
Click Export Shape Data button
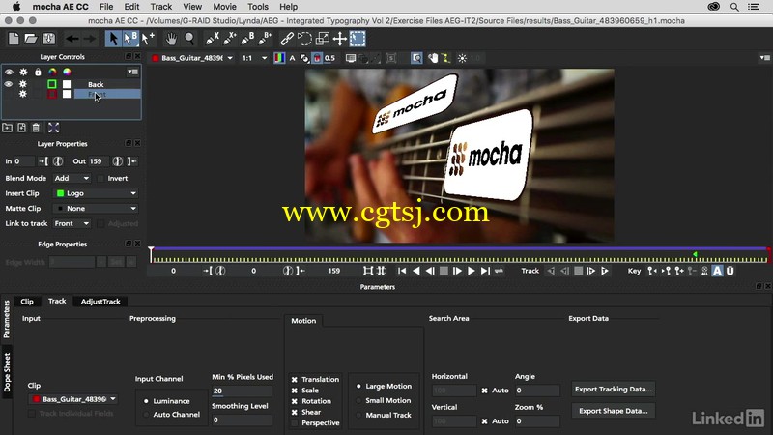tap(614, 411)
